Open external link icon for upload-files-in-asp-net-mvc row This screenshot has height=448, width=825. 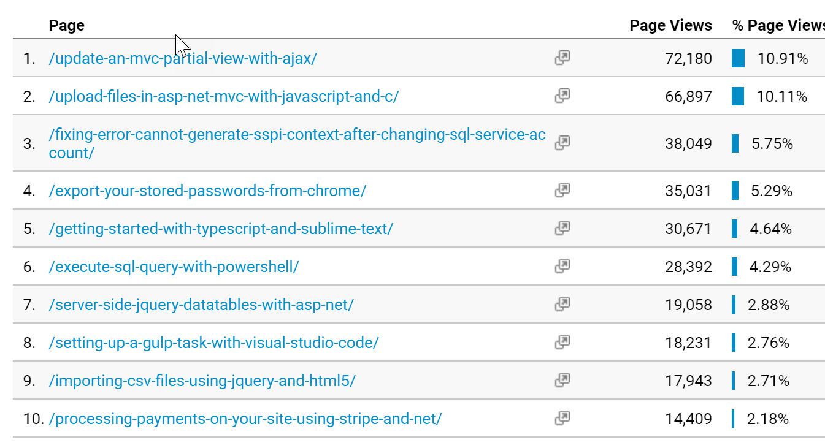[562, 96]
